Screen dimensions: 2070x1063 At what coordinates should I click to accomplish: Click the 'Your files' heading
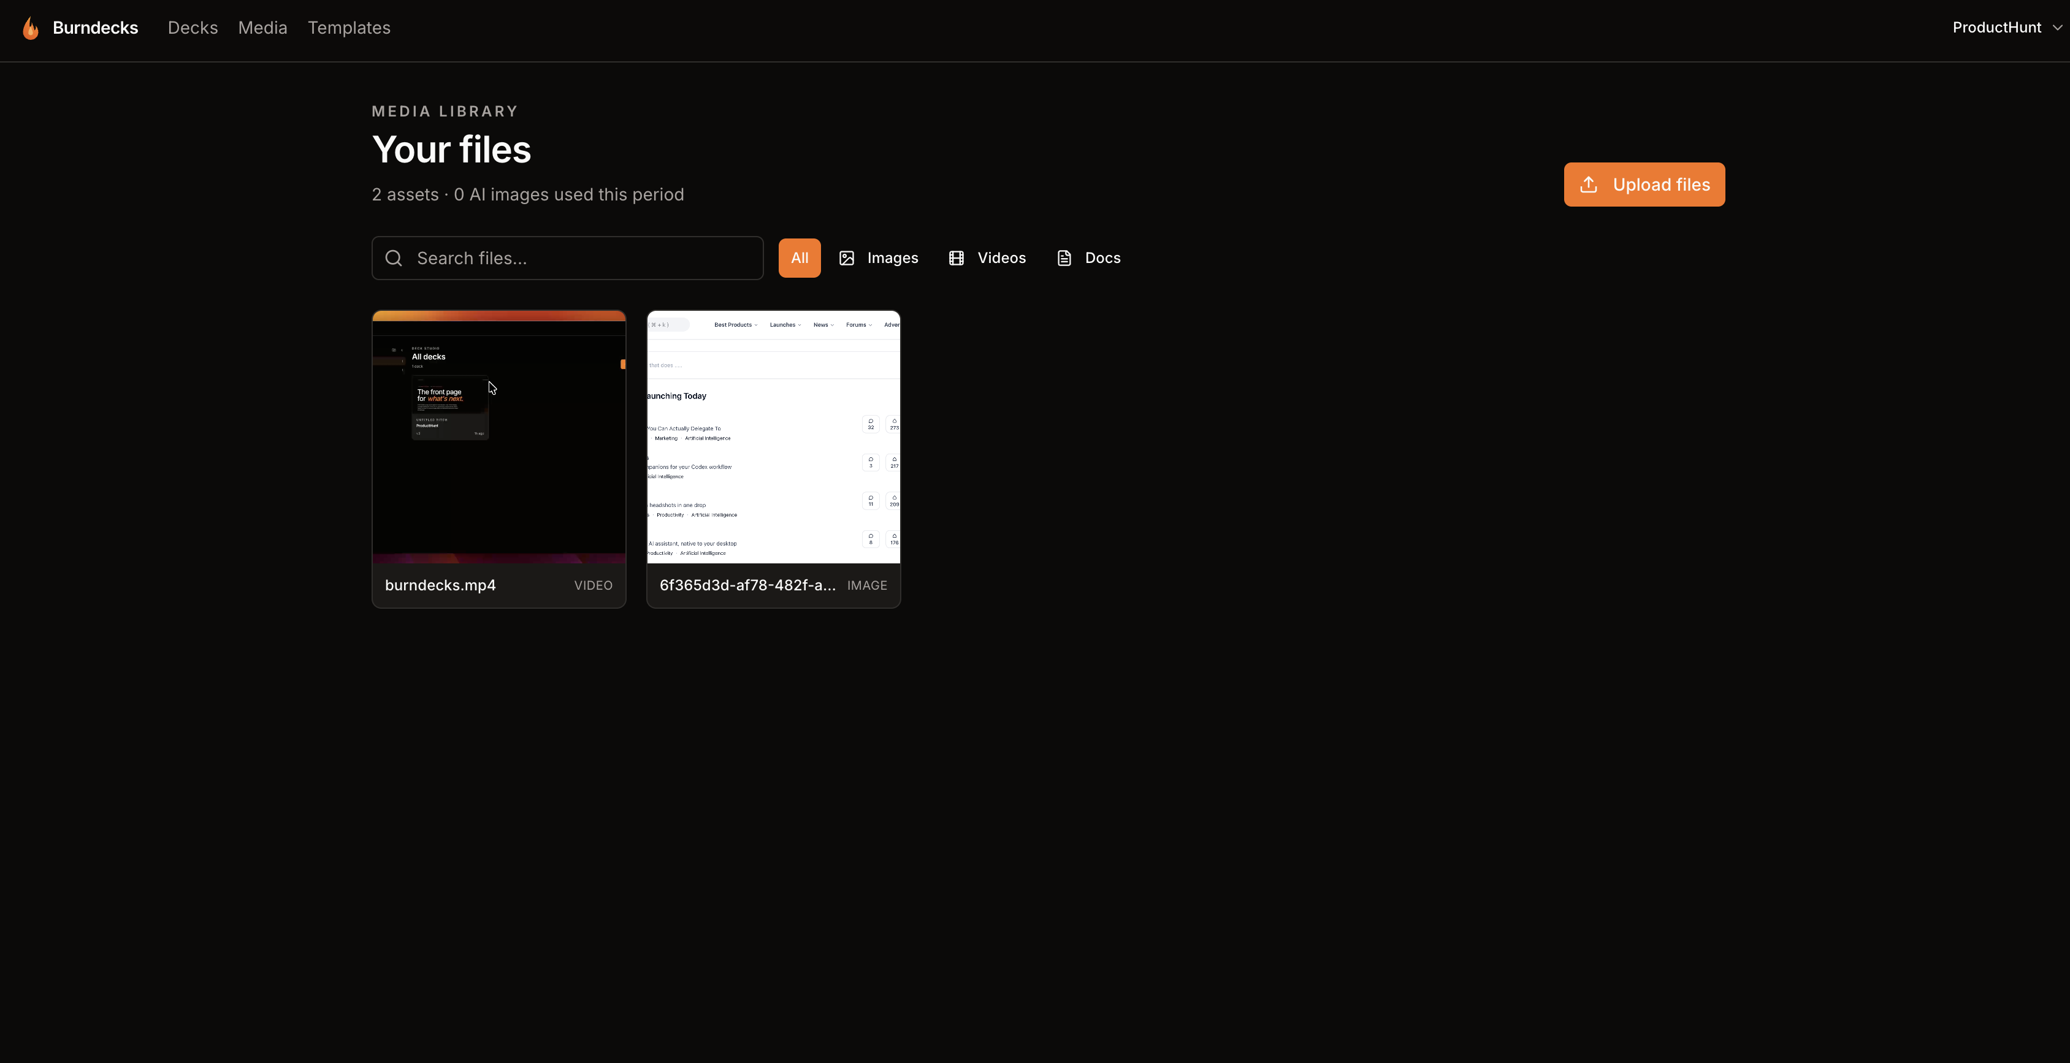(x=452, y=150)
